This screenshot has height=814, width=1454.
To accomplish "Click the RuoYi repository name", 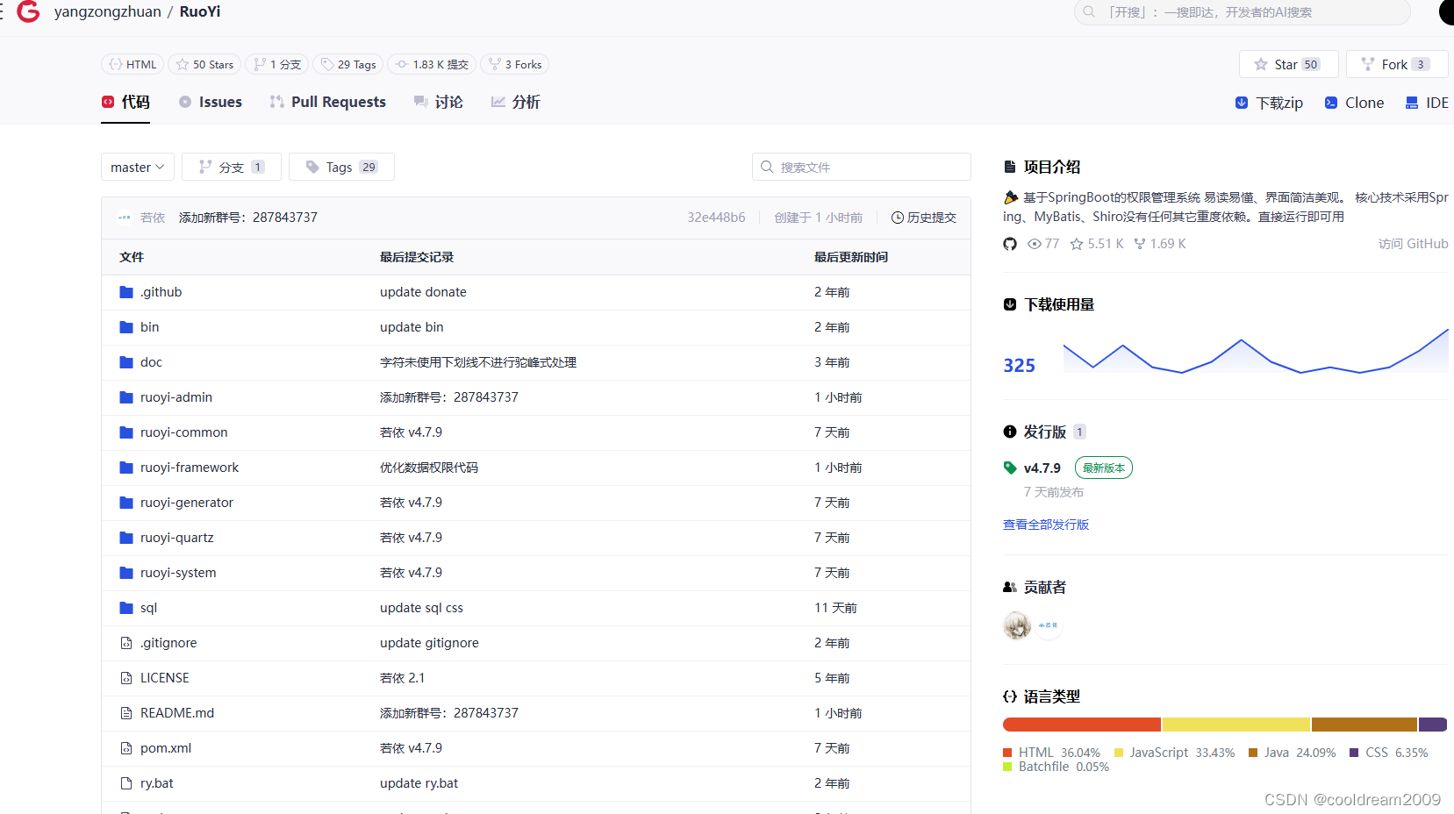I will [x=200, y=12].
